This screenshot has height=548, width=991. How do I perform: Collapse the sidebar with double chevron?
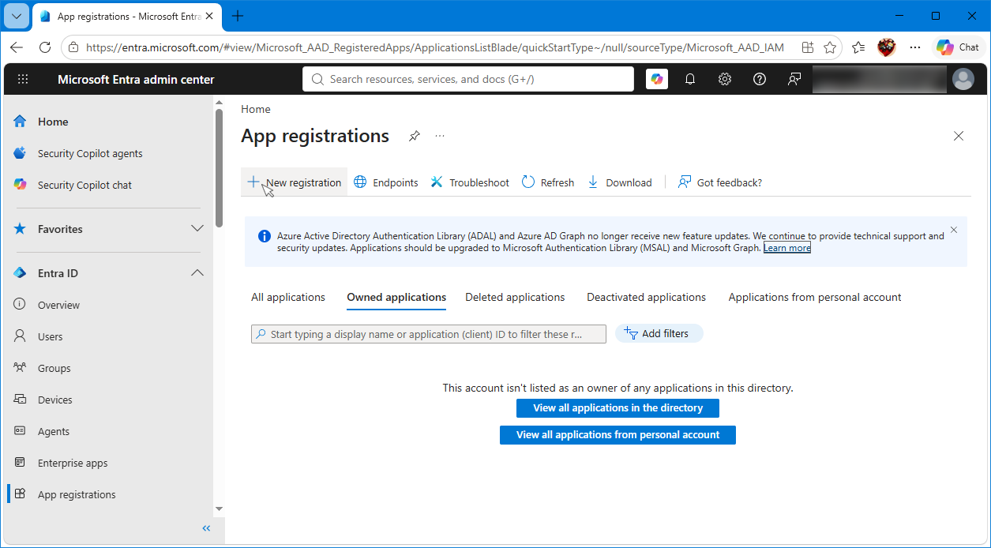[206, 528]
